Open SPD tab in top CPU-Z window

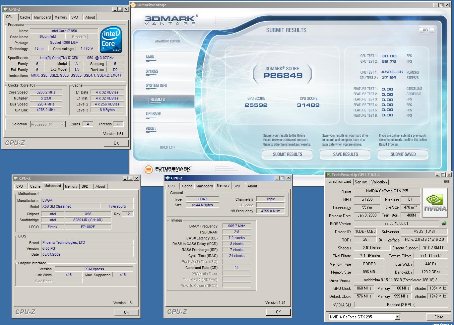tap(75, 17)
